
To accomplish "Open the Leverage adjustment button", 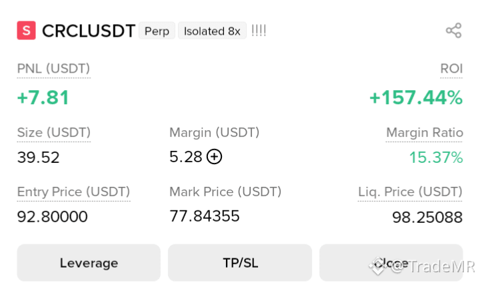I will pos(89,263).
